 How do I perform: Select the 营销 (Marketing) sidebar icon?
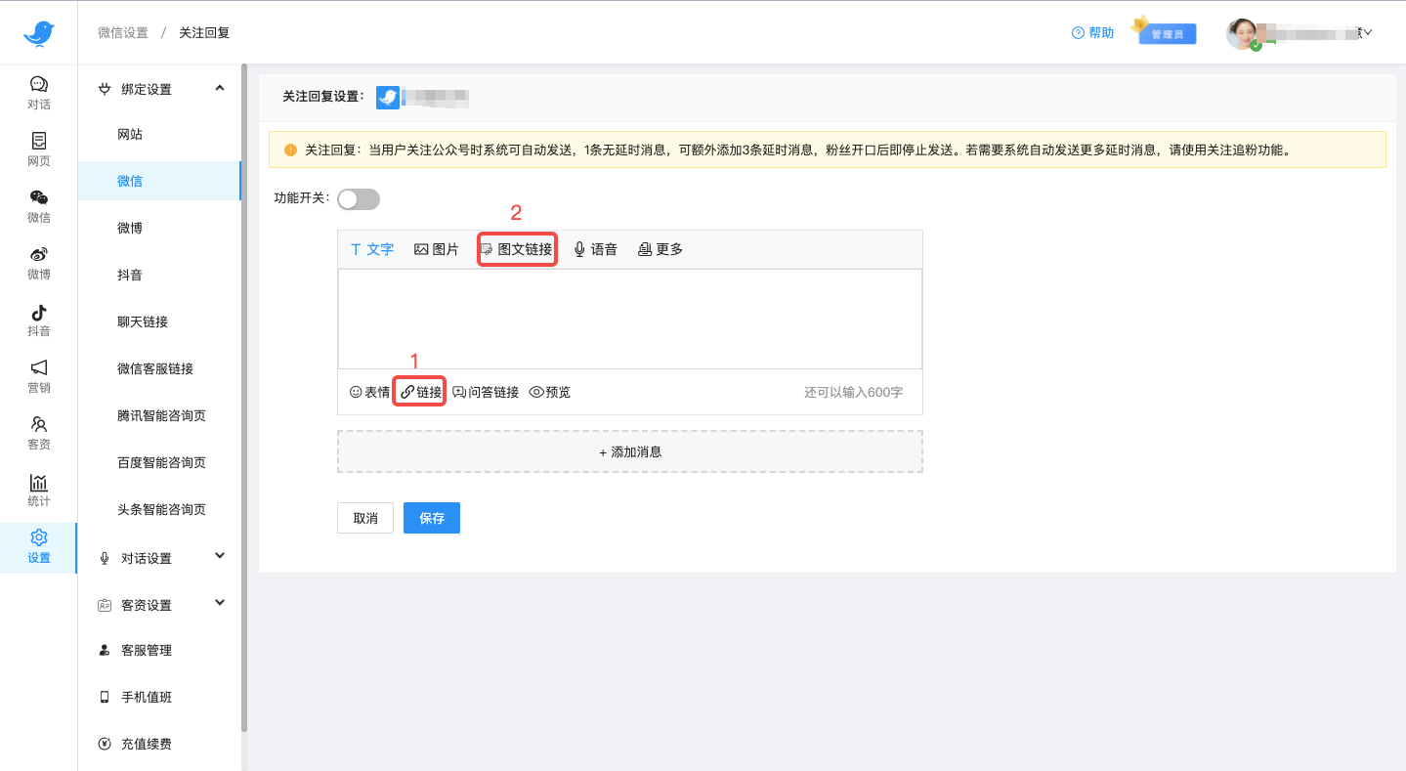tap(38, 376)
